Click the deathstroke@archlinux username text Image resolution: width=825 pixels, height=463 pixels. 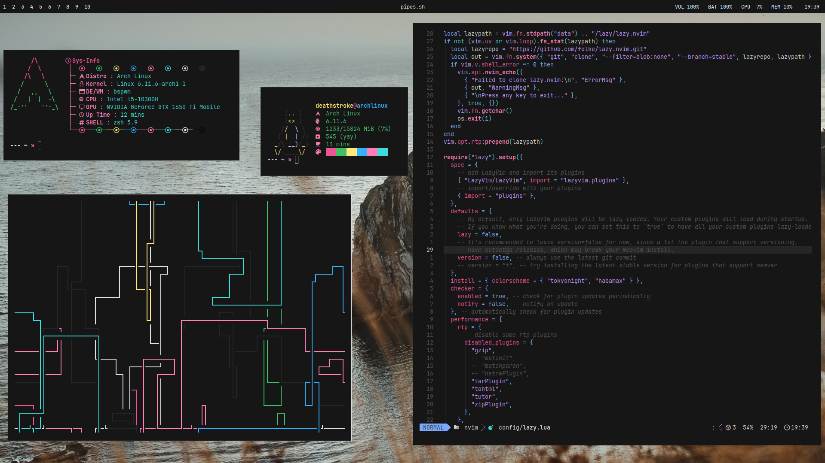pos(351,106)
